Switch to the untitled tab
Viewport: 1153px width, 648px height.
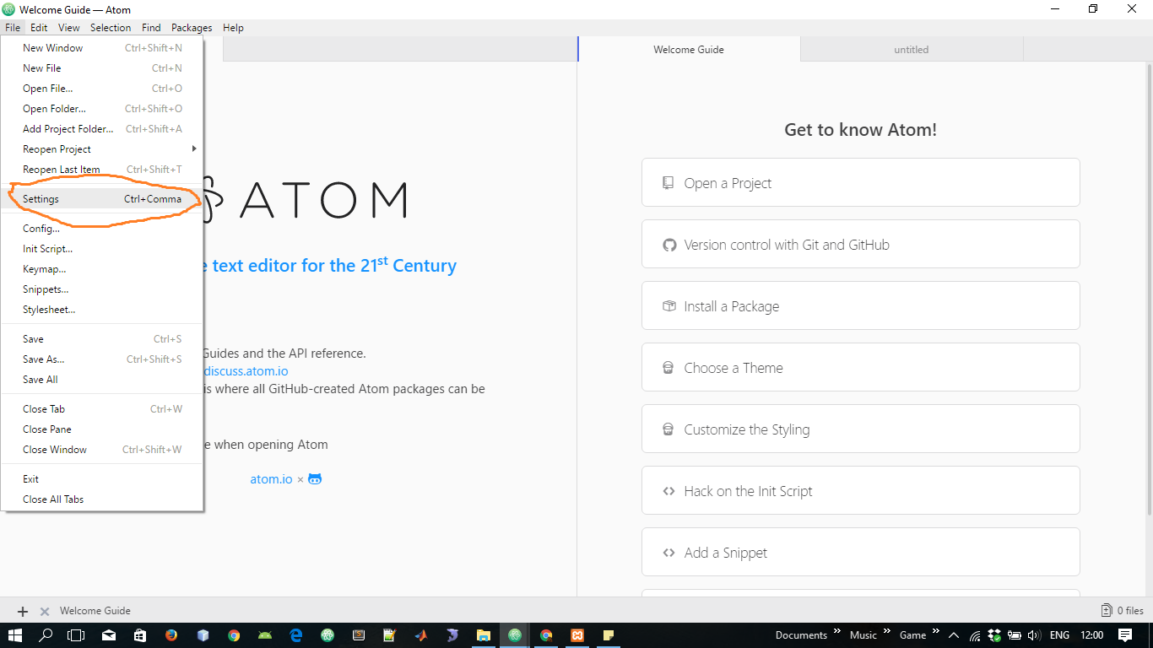click(911, 49)
